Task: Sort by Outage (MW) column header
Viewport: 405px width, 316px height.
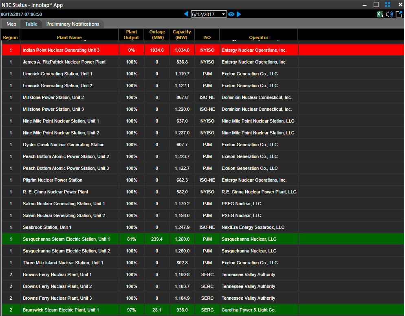Action: (157, 35)
